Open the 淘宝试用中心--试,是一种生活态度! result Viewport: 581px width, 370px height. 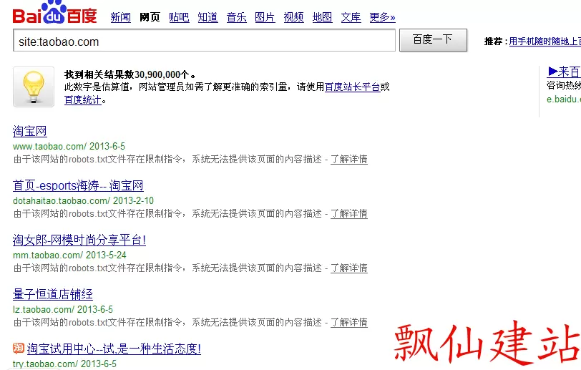[x=114, y=349]
